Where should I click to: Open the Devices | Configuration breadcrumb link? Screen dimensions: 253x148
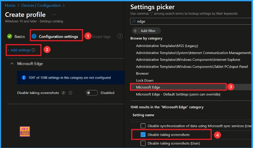click(x=41, y=5)
